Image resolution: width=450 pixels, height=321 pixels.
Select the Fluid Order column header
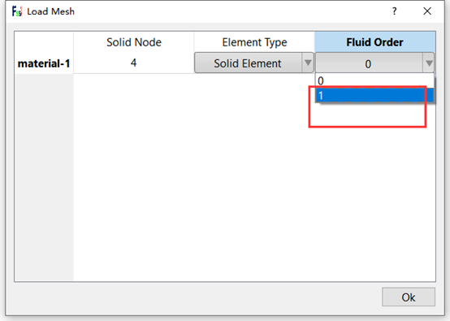(374, 42)
